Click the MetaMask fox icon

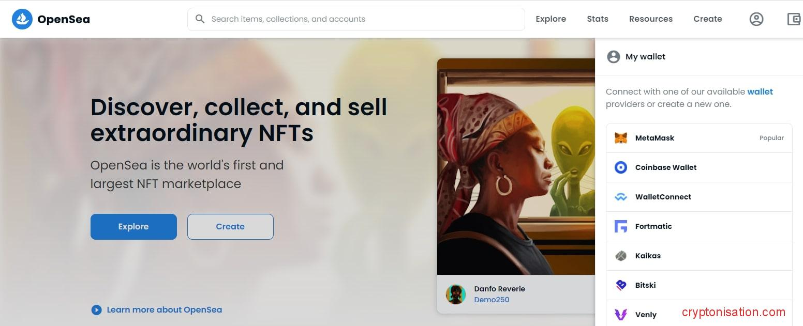620,138
